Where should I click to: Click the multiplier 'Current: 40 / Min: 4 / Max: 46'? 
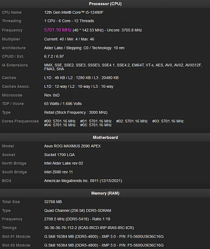click(69, 39)
